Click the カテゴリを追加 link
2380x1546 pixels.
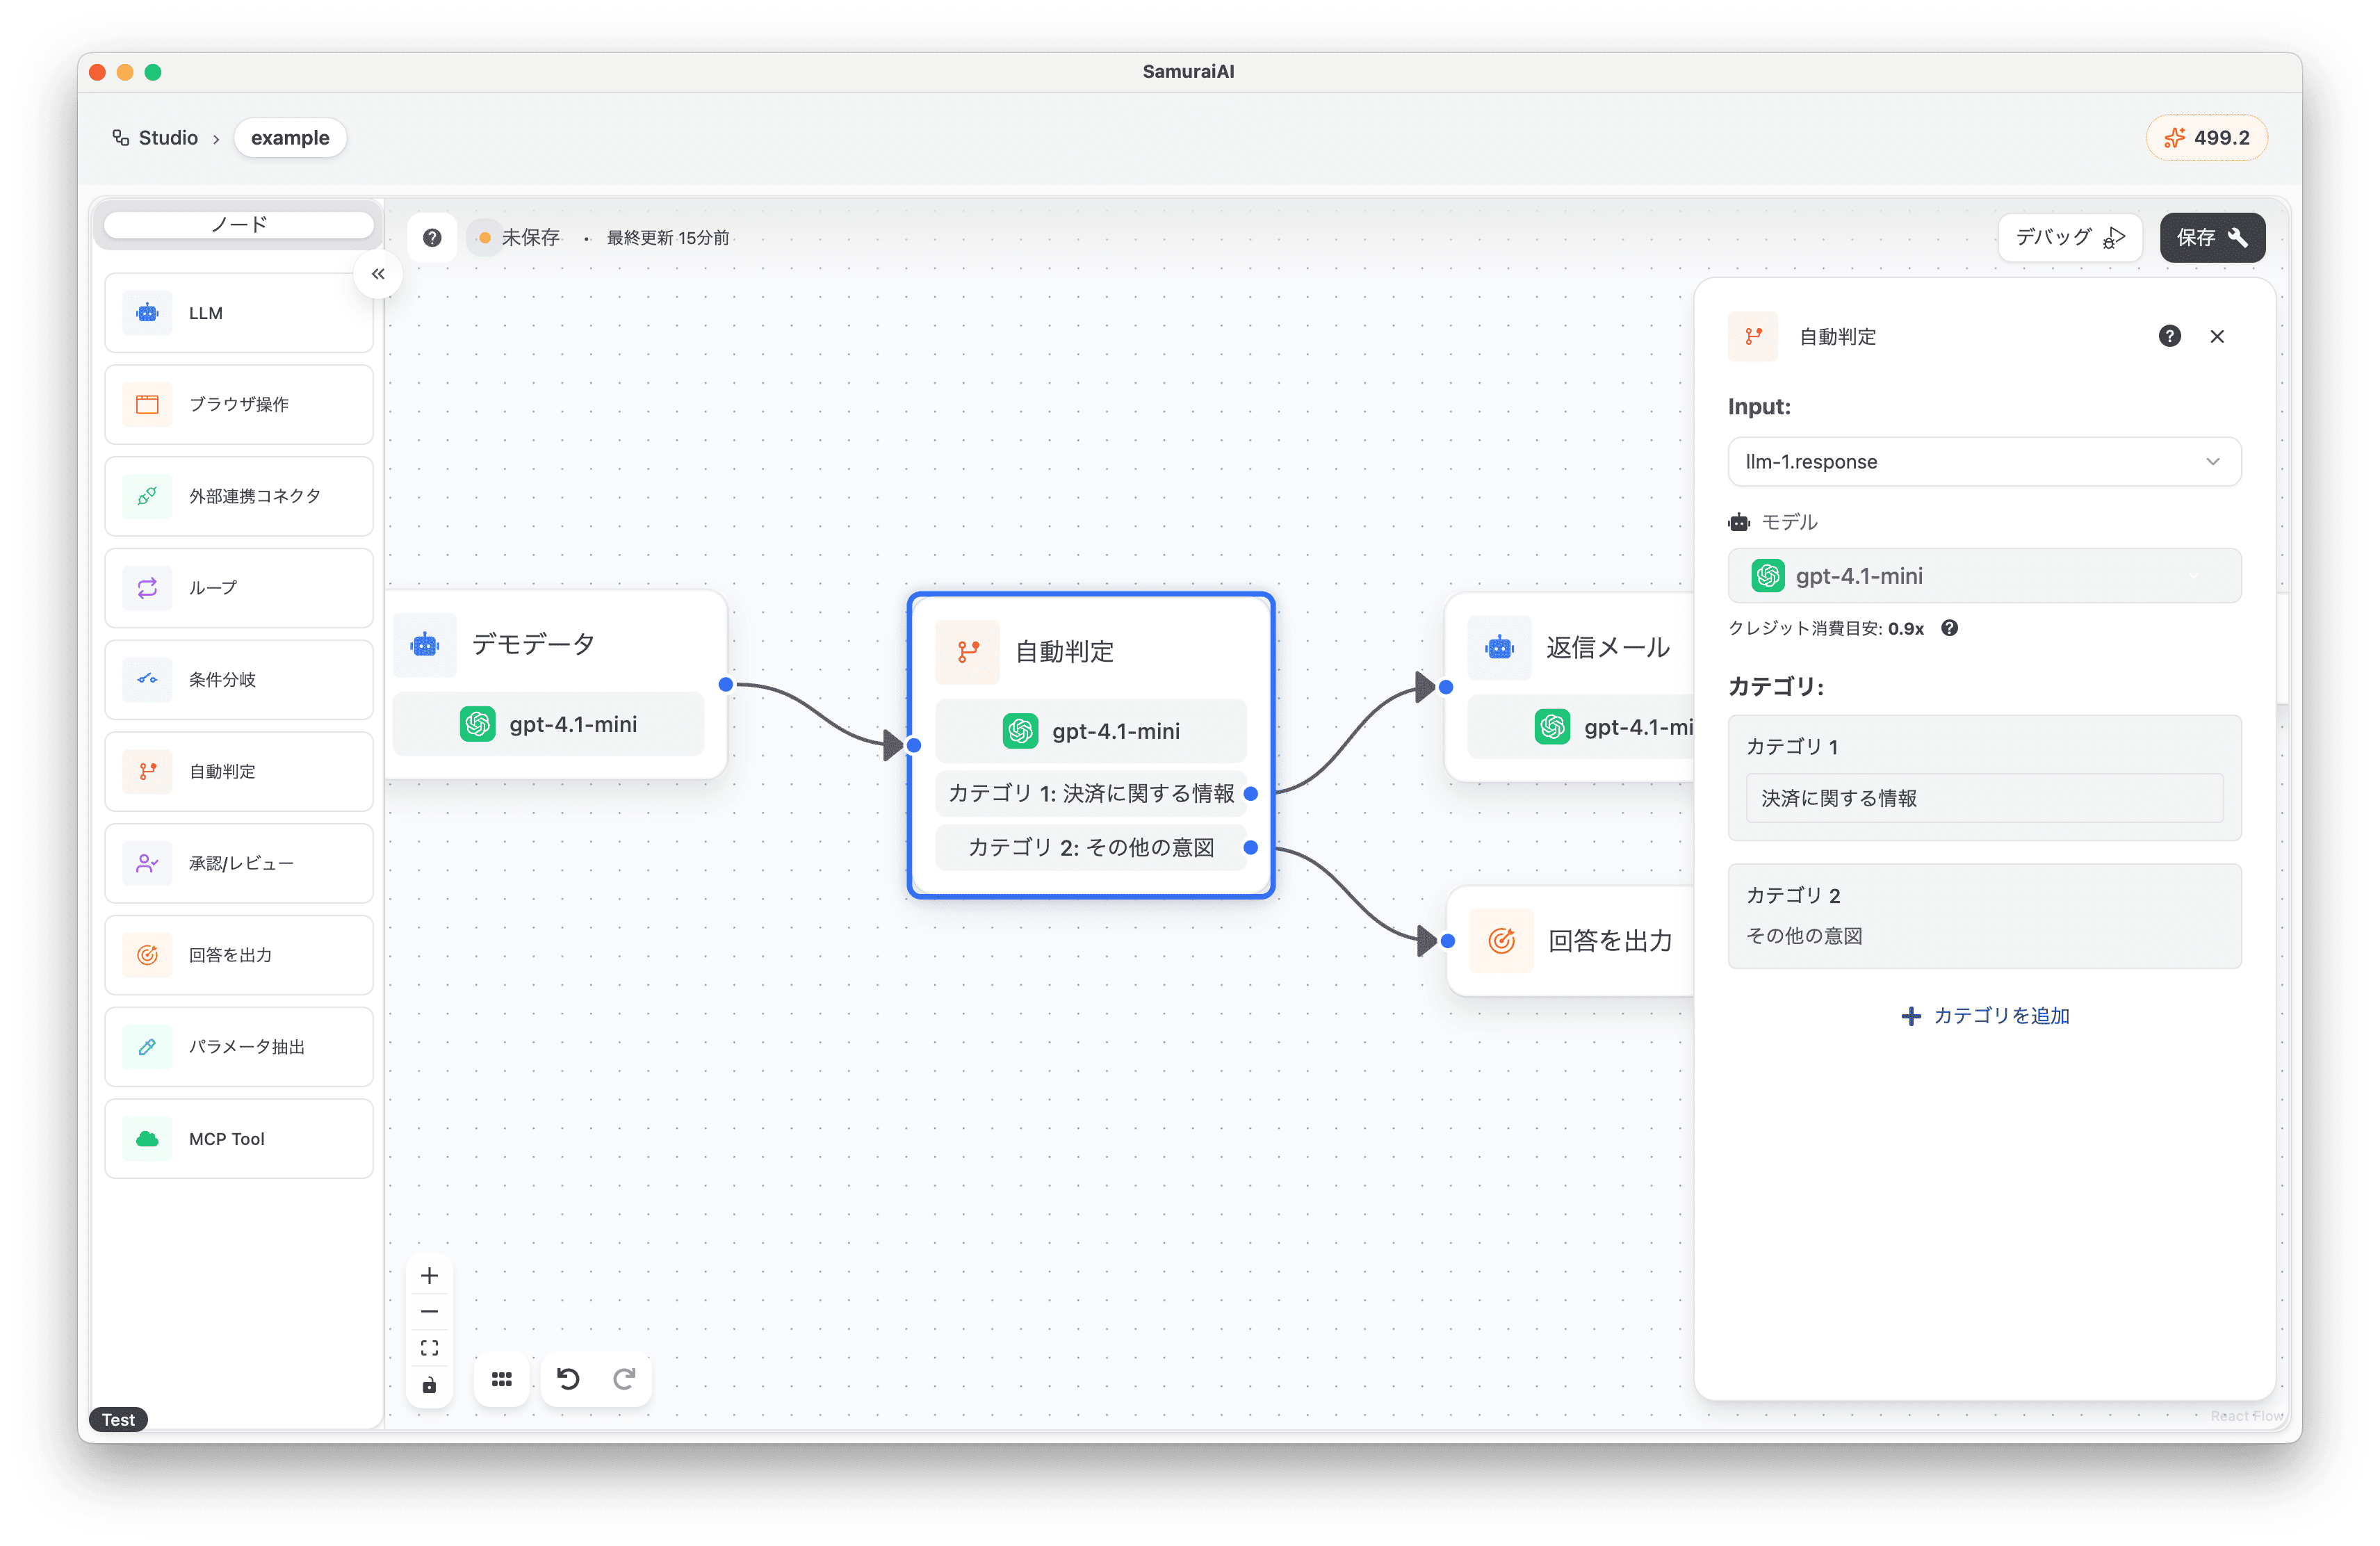coord(1985,1016)
